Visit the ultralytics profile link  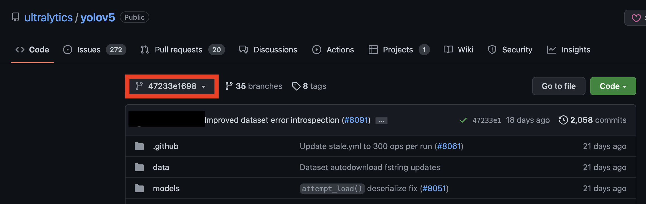48,17
